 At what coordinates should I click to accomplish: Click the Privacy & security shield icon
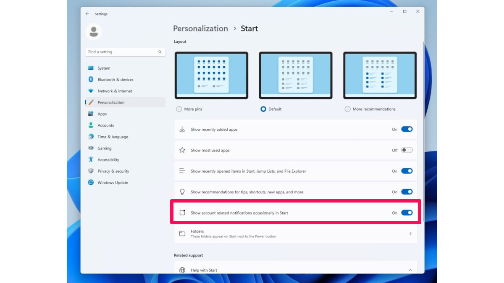click(x=91, y=171)
